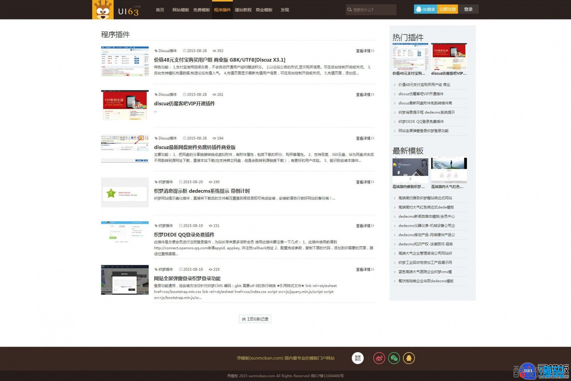Image resolution: width=571 pixels, height=381 pixels.
Task: Open the WeChat icon in footer
Action: click(394, 358)
